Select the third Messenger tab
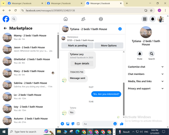The height and width of the screenshot is (135, 169). pyautogui.click(x=104, y=3)
